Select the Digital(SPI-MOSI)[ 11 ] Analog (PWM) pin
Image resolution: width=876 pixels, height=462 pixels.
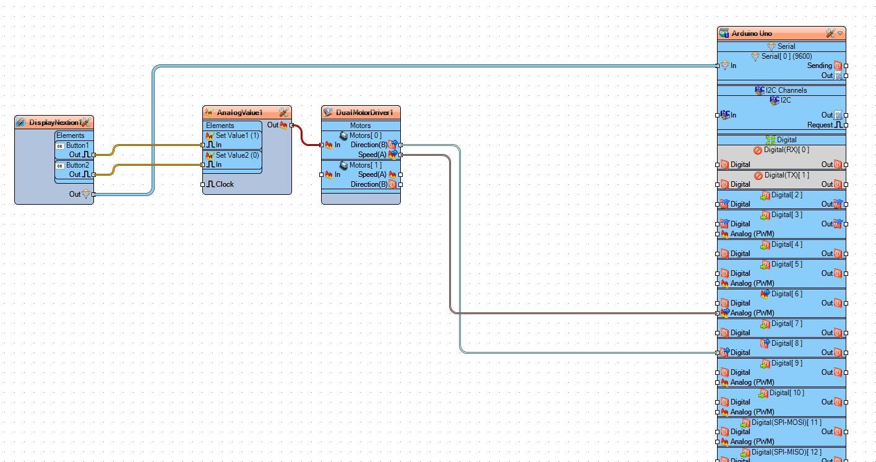click(718, 442)
